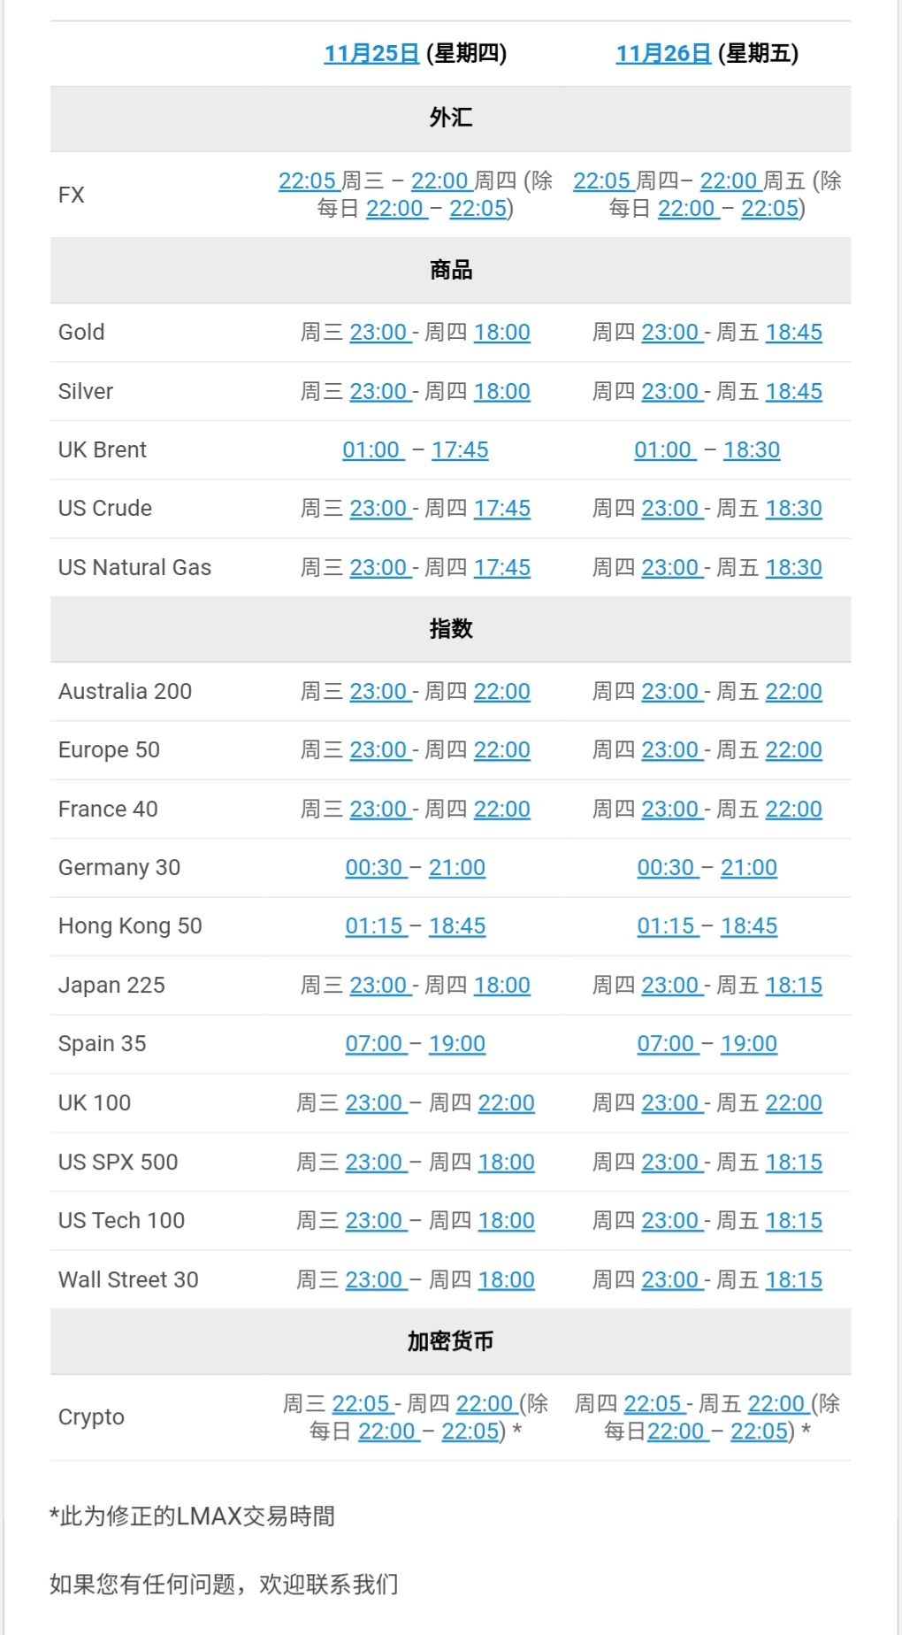The image size is (902, 1635).
Task: Click the 商品 section header
Action: [x=450, y=271]
